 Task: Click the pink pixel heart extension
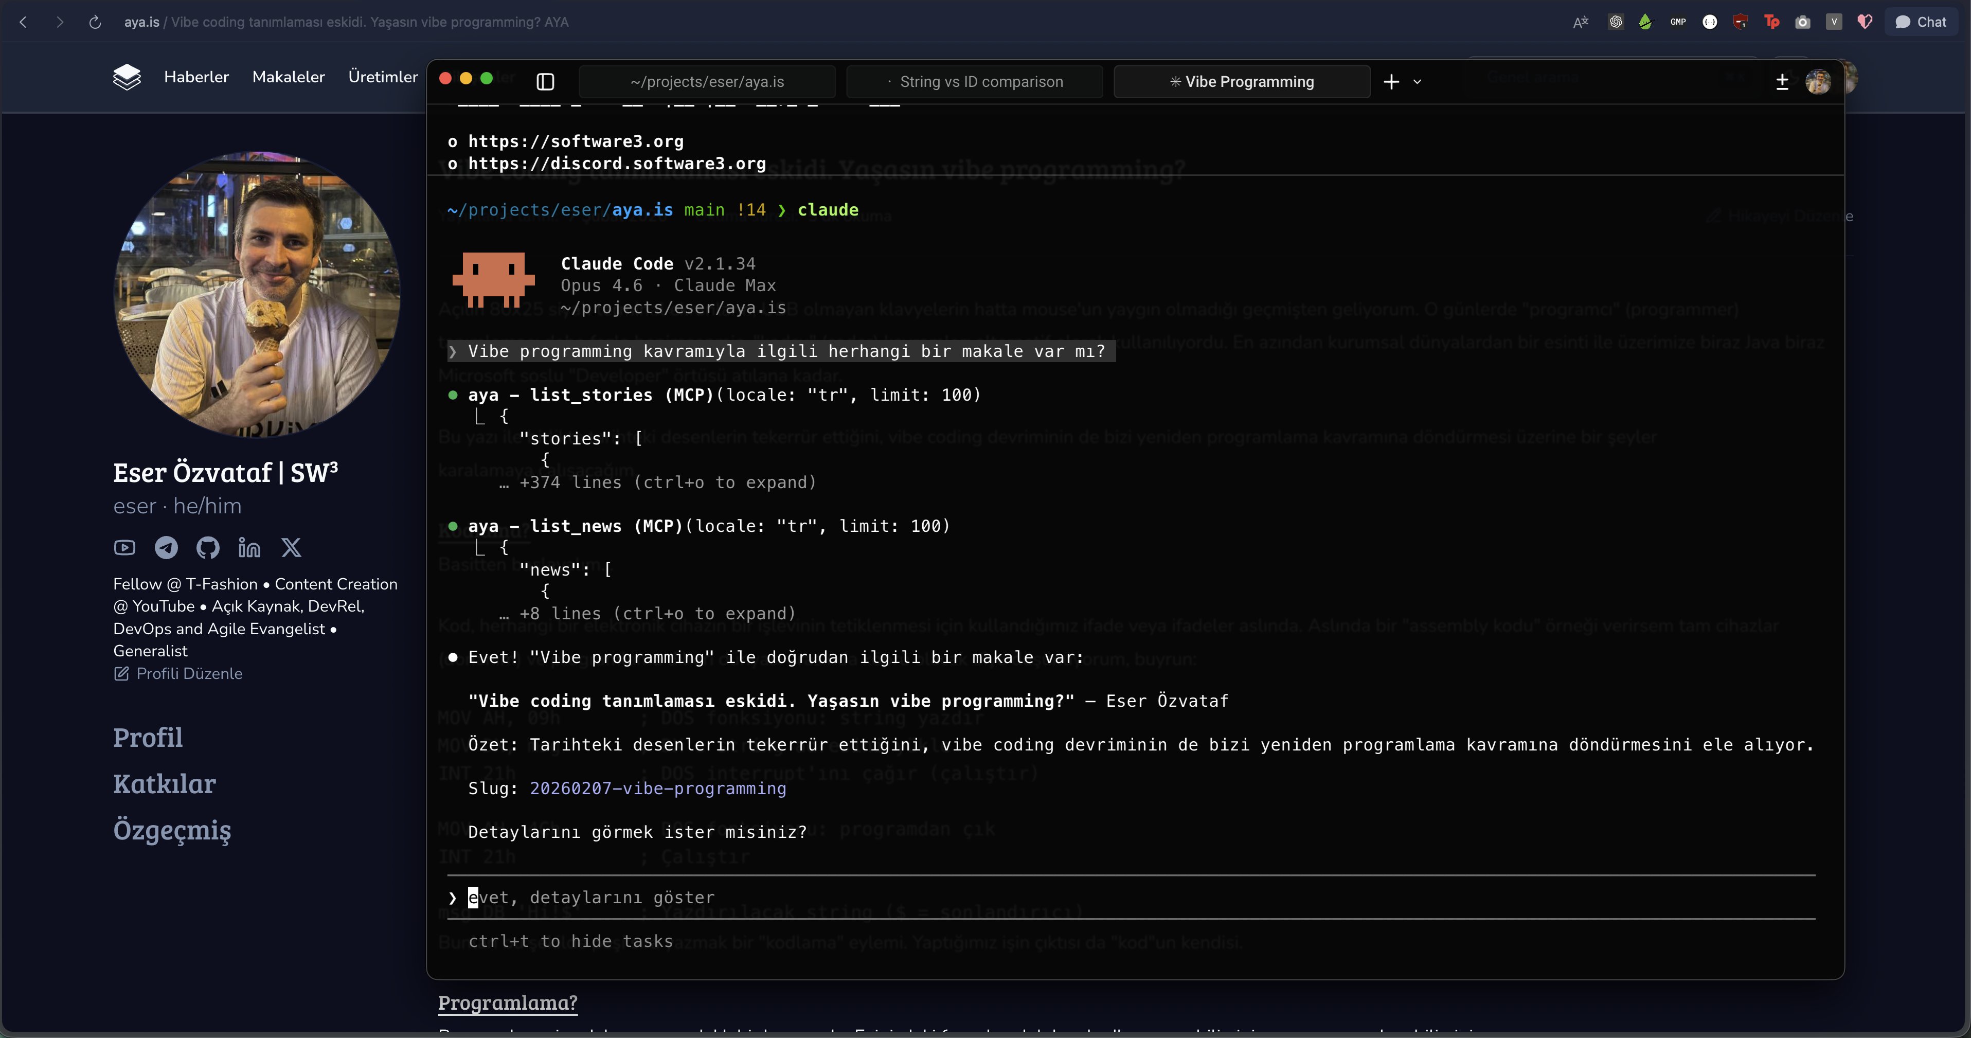click(1865, 22)
